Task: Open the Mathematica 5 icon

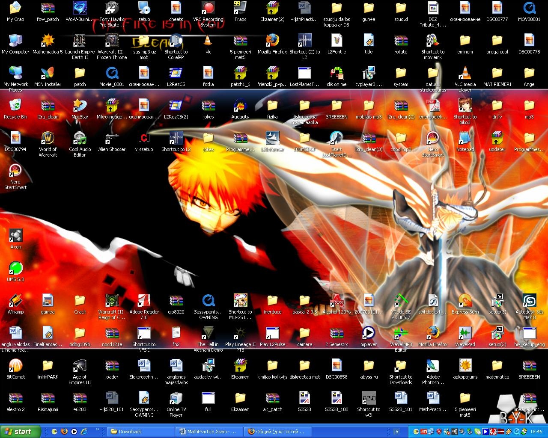Action: [x=48, y=41]
